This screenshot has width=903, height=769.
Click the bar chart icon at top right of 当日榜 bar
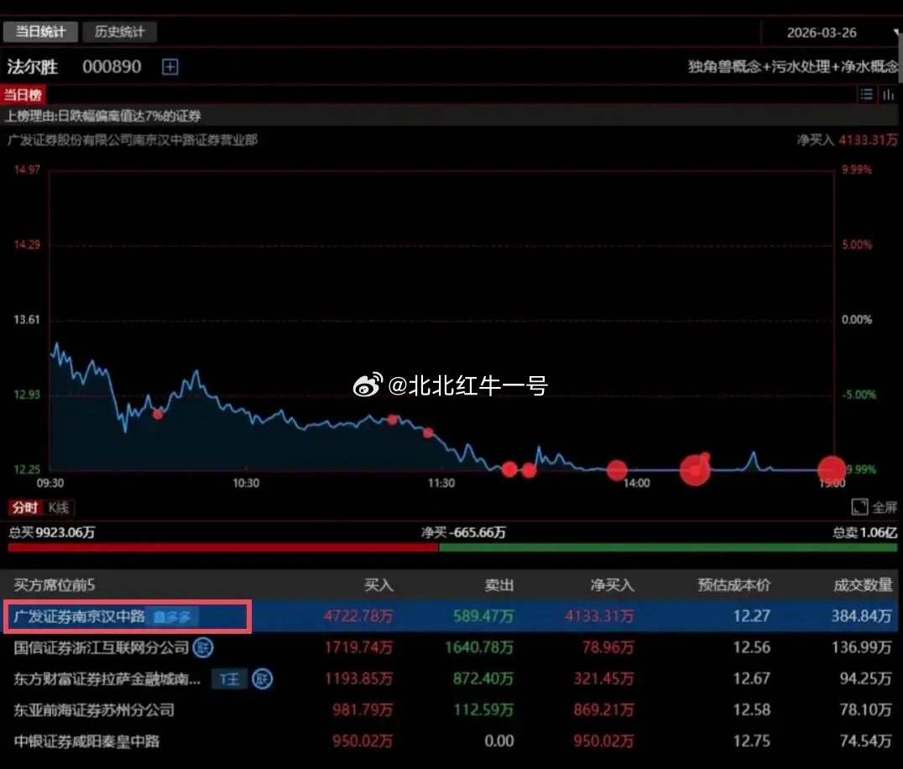889,94
